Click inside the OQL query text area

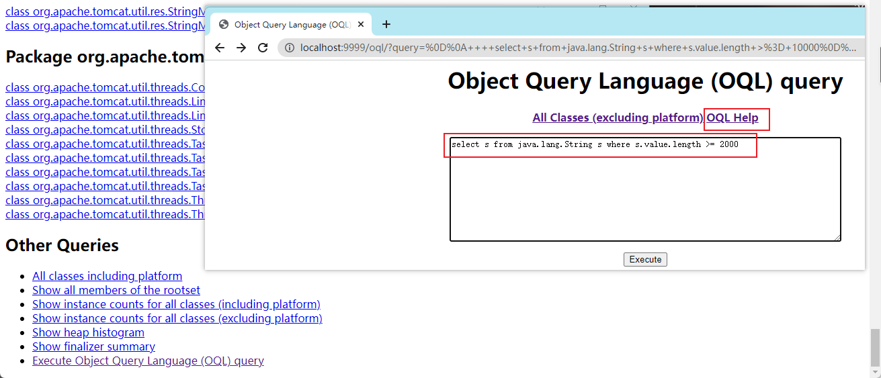645,195
